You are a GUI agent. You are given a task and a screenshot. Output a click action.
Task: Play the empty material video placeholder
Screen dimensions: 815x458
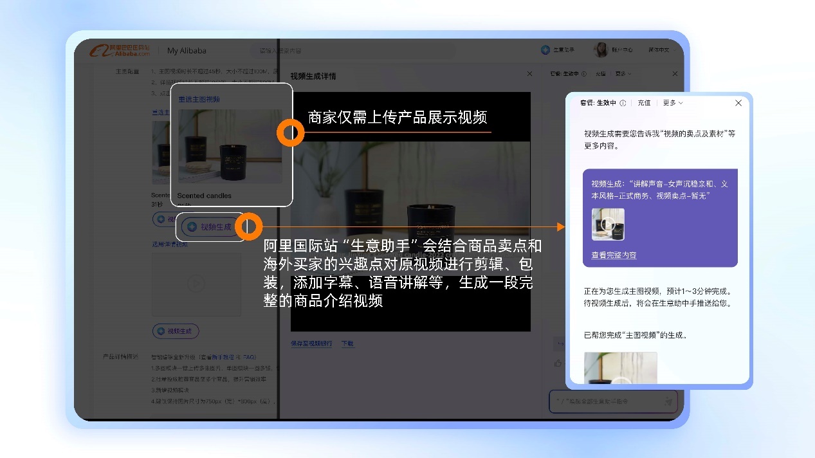[x=196, y=284]
